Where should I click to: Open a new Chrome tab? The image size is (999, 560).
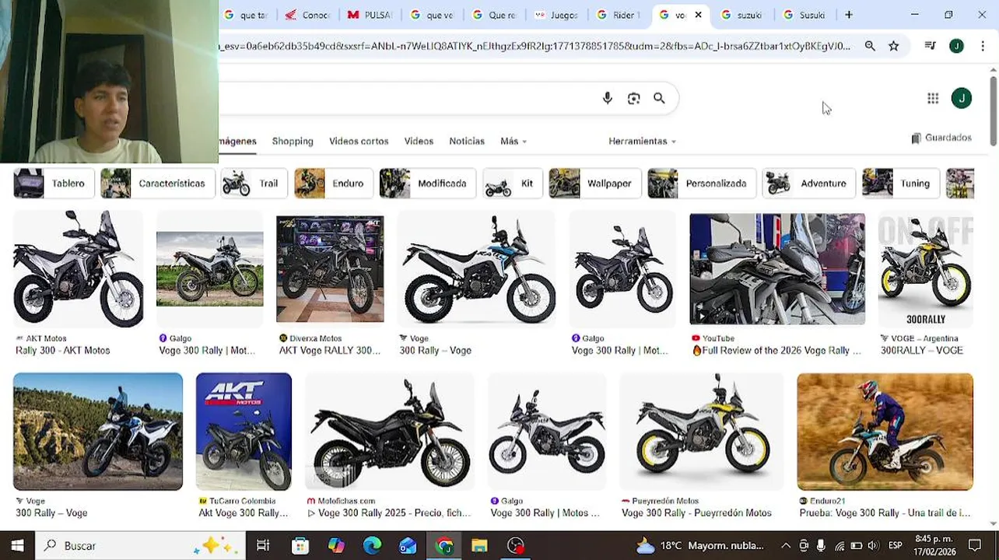[x=849, y=15]
